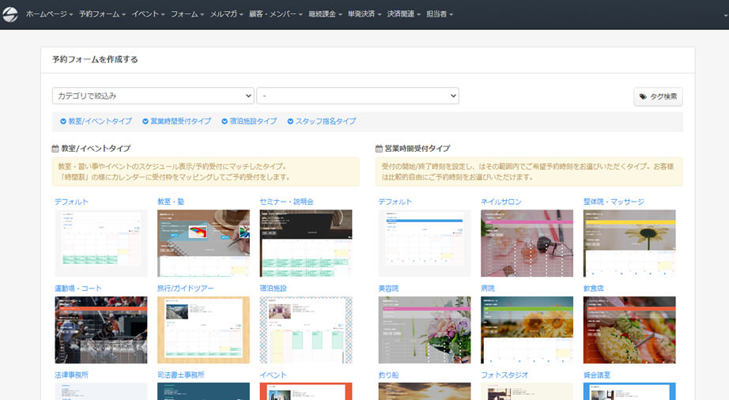Expand the 予約フォーム menu in the navbar
729x400 pixels.
tap(102, 14)
